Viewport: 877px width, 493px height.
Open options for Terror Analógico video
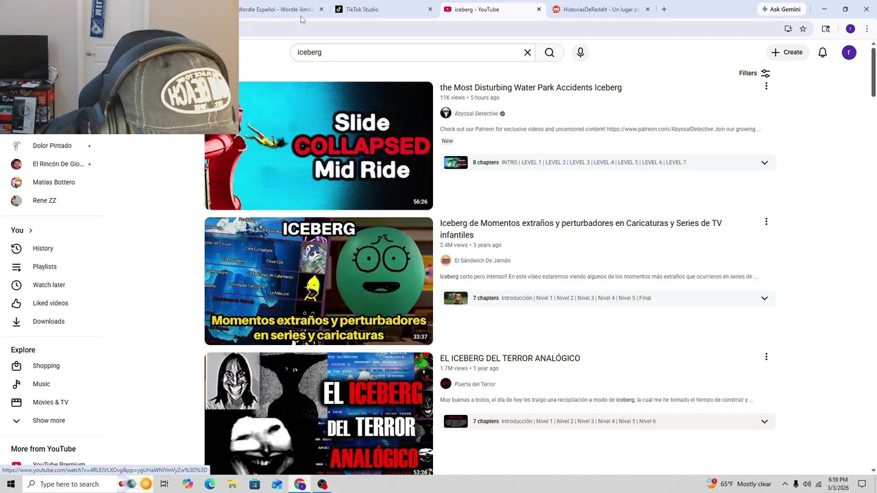coord(766,357)
